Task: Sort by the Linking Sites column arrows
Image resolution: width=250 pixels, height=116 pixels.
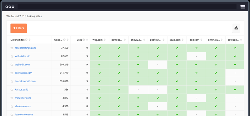Action: (x=29, y=40)
